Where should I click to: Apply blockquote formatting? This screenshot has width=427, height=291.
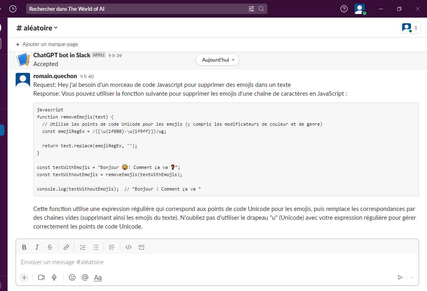(x=112, y=247)
